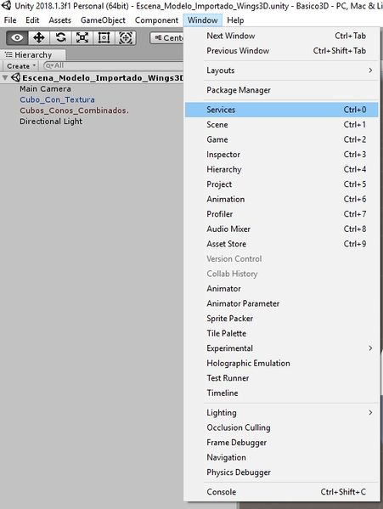Open Animator Parameter window

[x=281, y=303]
